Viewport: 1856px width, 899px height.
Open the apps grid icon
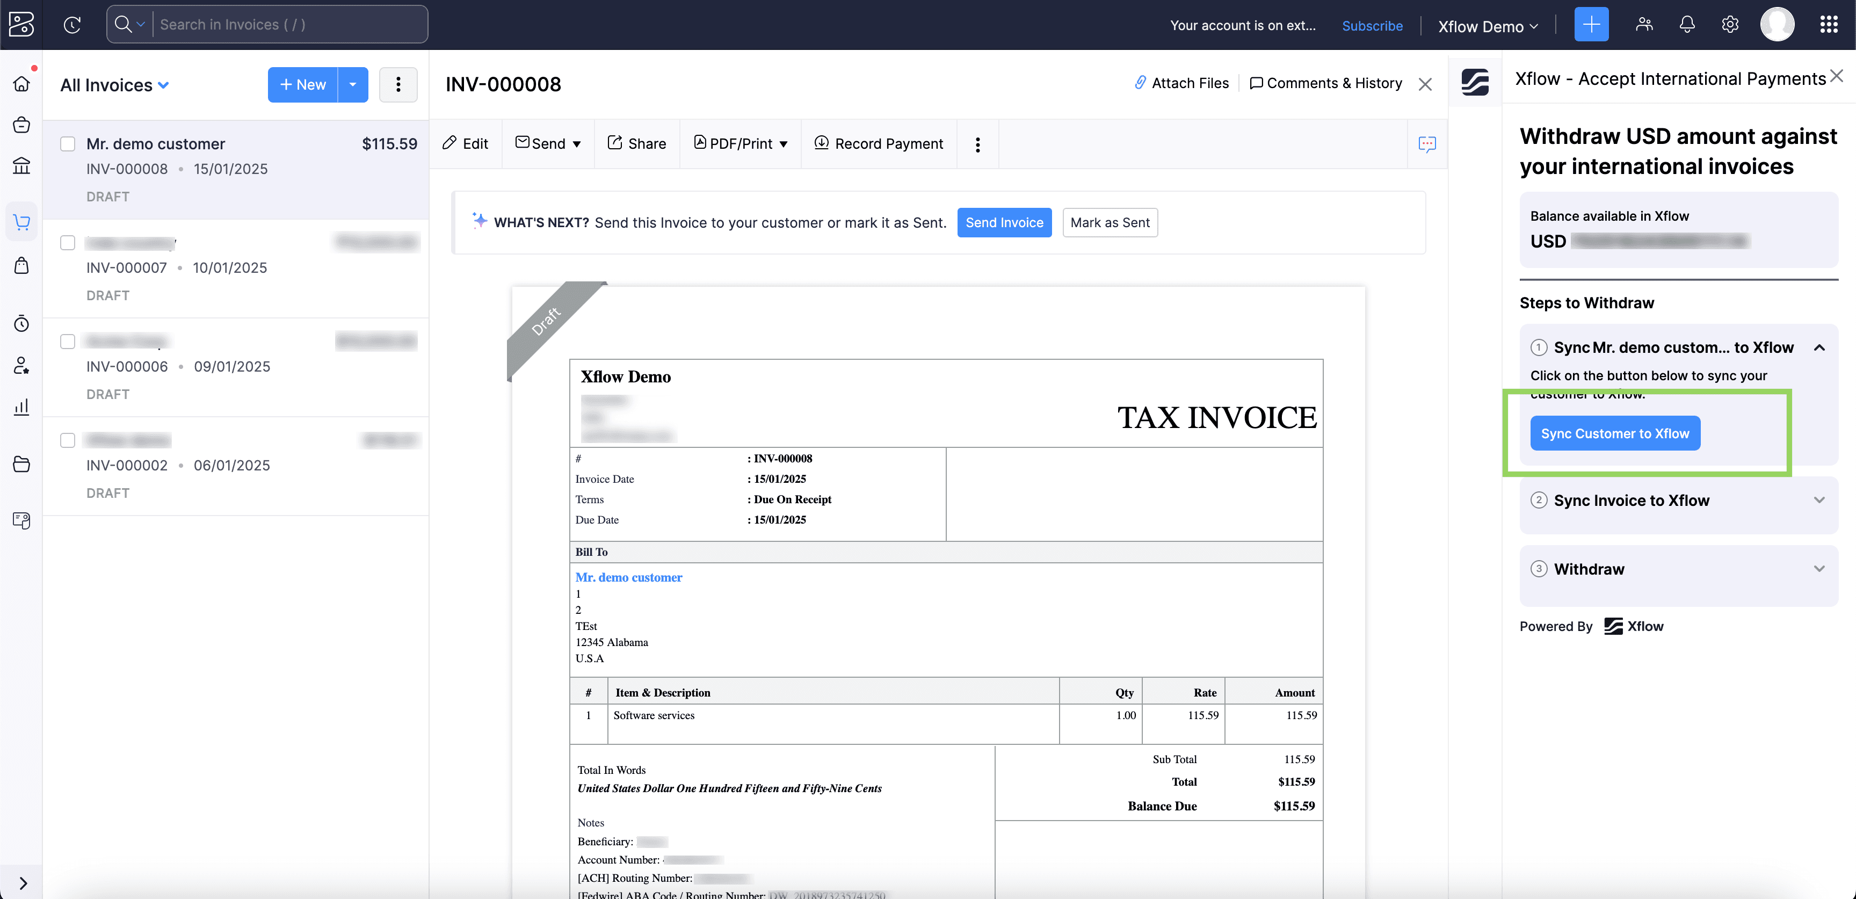coord(1829,25)
